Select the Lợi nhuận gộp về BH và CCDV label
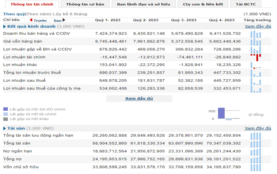The image size is (277, 174). coord(38,49)
